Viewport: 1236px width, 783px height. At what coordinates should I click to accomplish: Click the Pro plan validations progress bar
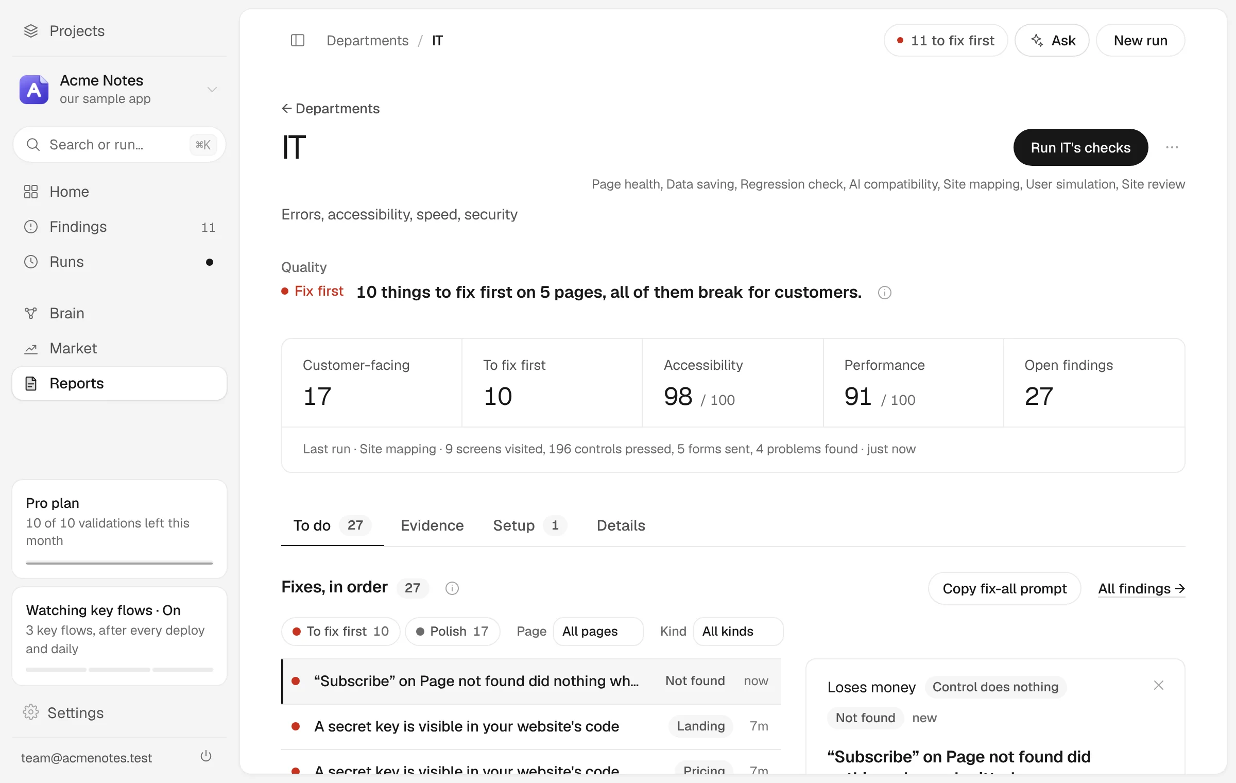click(119, 563)
